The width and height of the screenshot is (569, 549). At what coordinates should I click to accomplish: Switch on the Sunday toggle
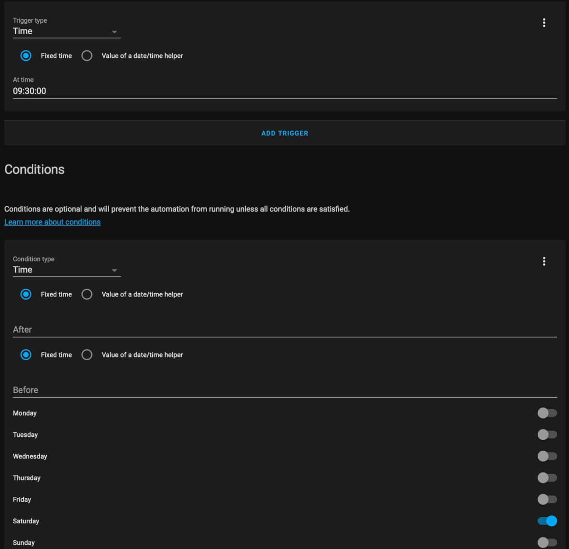[547, 542]
